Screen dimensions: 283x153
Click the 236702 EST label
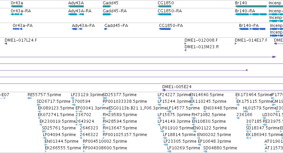point(83,114)
